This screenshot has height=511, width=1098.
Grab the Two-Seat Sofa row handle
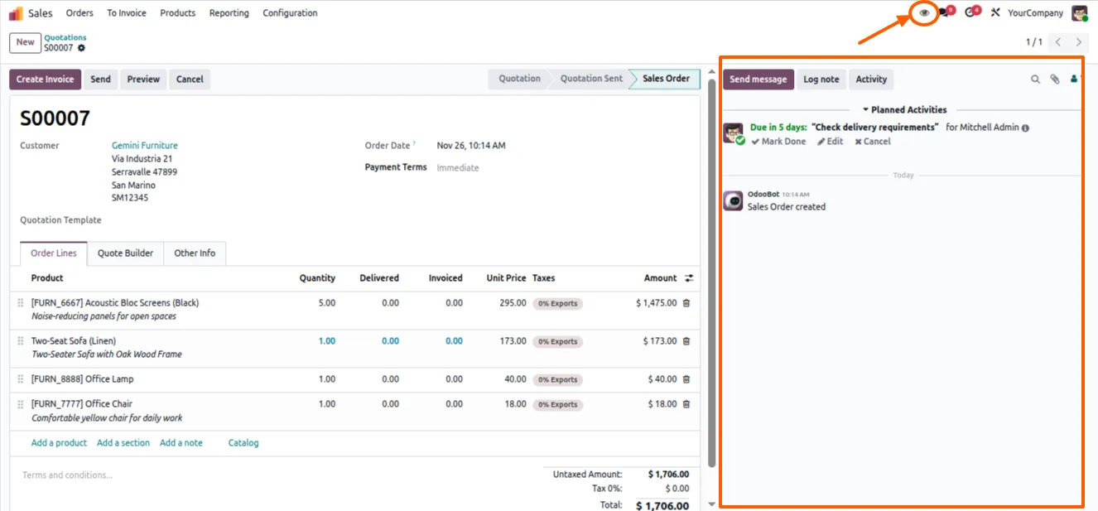pyautogui.click(x=21, y=341)
